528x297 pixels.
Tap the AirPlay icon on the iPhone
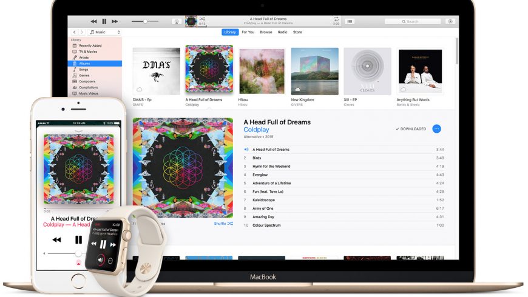[78, 263]
